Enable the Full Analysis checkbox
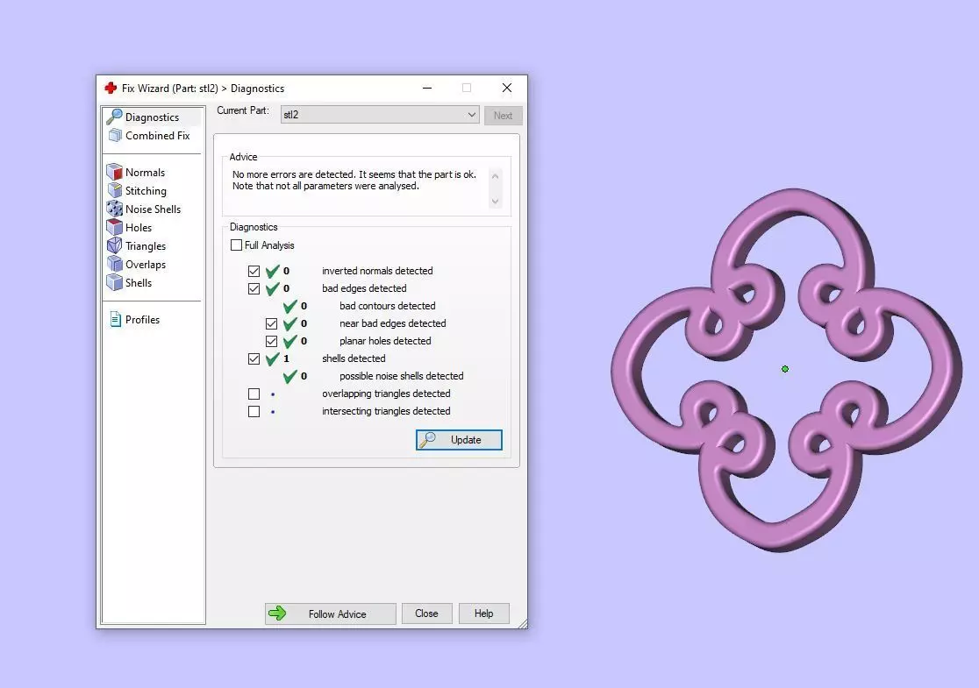The width and height of the screenshot is (979, 688). coord(236,245)
